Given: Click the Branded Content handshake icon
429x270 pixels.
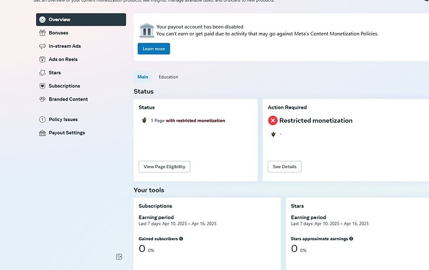Looking at the screenshot, I should pos(42,99).
